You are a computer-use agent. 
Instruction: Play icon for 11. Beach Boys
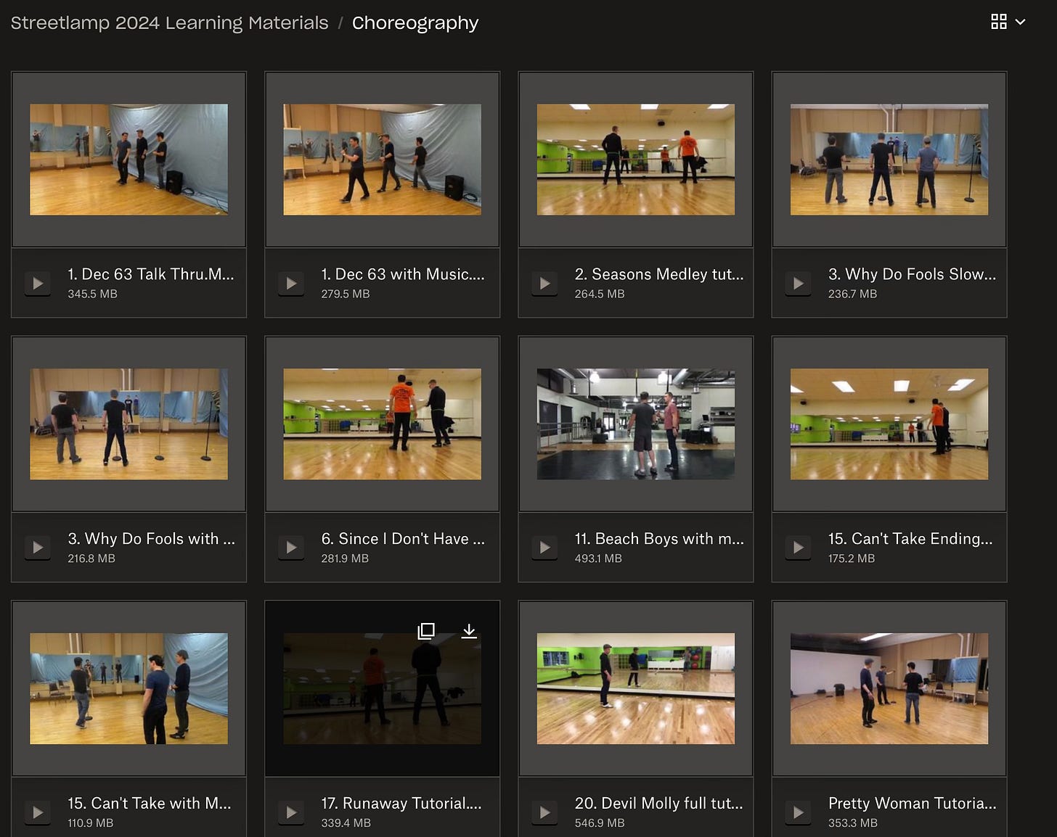tap(544, 548)
